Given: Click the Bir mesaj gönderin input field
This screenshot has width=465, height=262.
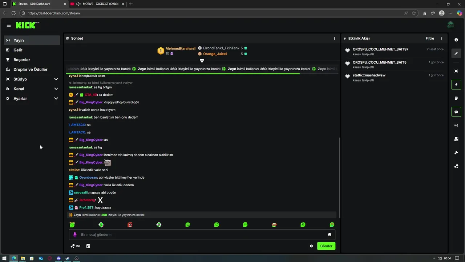Looking at the screenshot, I should click(x=202, y=235).
